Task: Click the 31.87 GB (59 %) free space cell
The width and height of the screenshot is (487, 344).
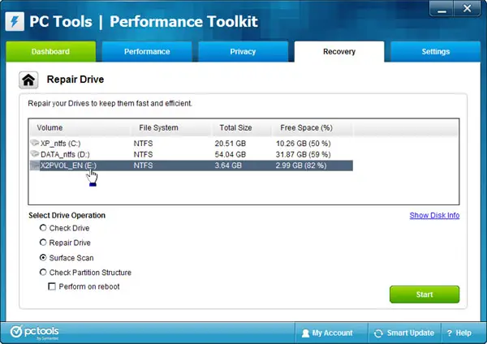Action: pos(303,154)
